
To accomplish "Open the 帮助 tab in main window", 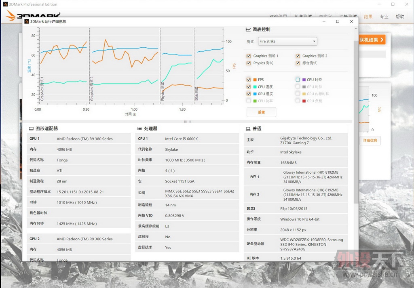I will tap(400, 17).
